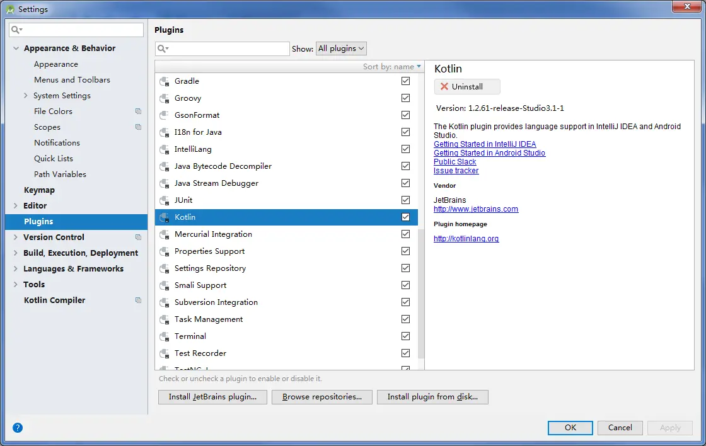The height and width of the screenshot is (446, 706).
Task: Click the project-level icon beside Scopes
Action: [138, 127]
